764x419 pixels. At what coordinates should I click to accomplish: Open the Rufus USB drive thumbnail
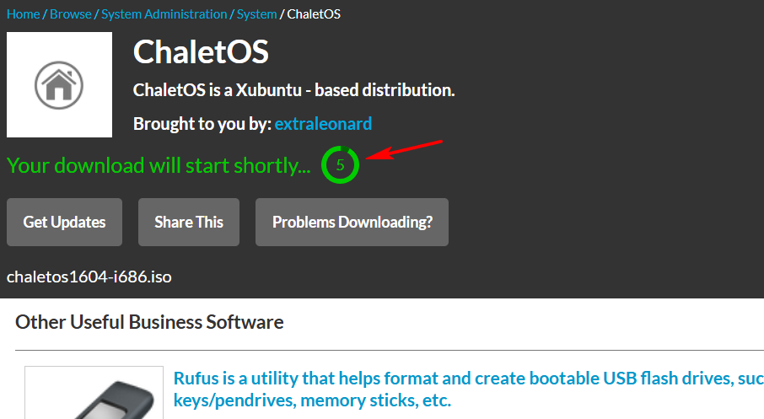(94, 393)
